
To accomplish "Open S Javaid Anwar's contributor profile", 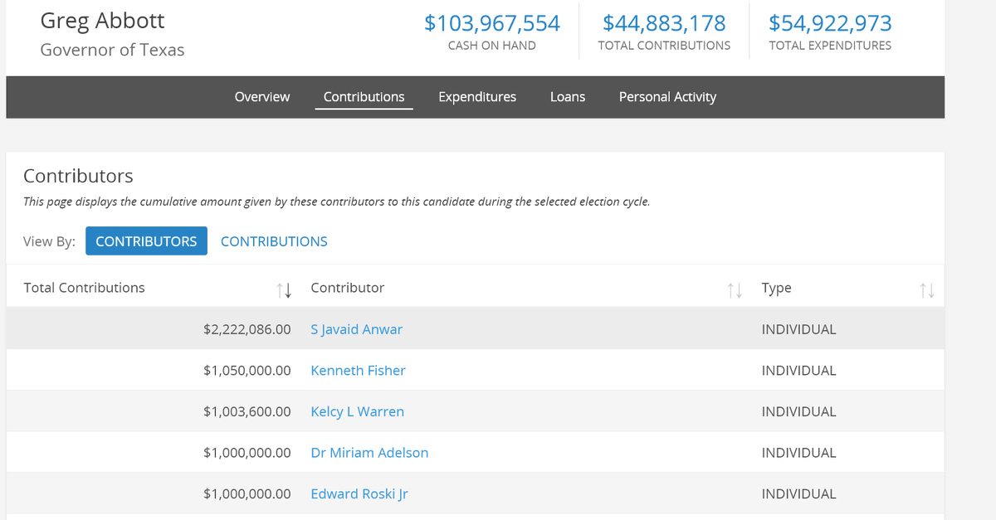I will pos(356,328).
